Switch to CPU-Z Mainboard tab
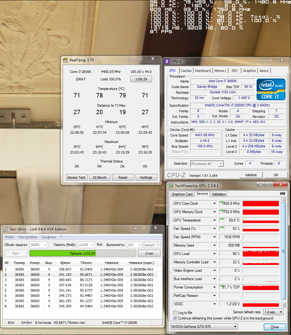Image resolution: width=291 pixels, height=335 pixels. point(203,71)
